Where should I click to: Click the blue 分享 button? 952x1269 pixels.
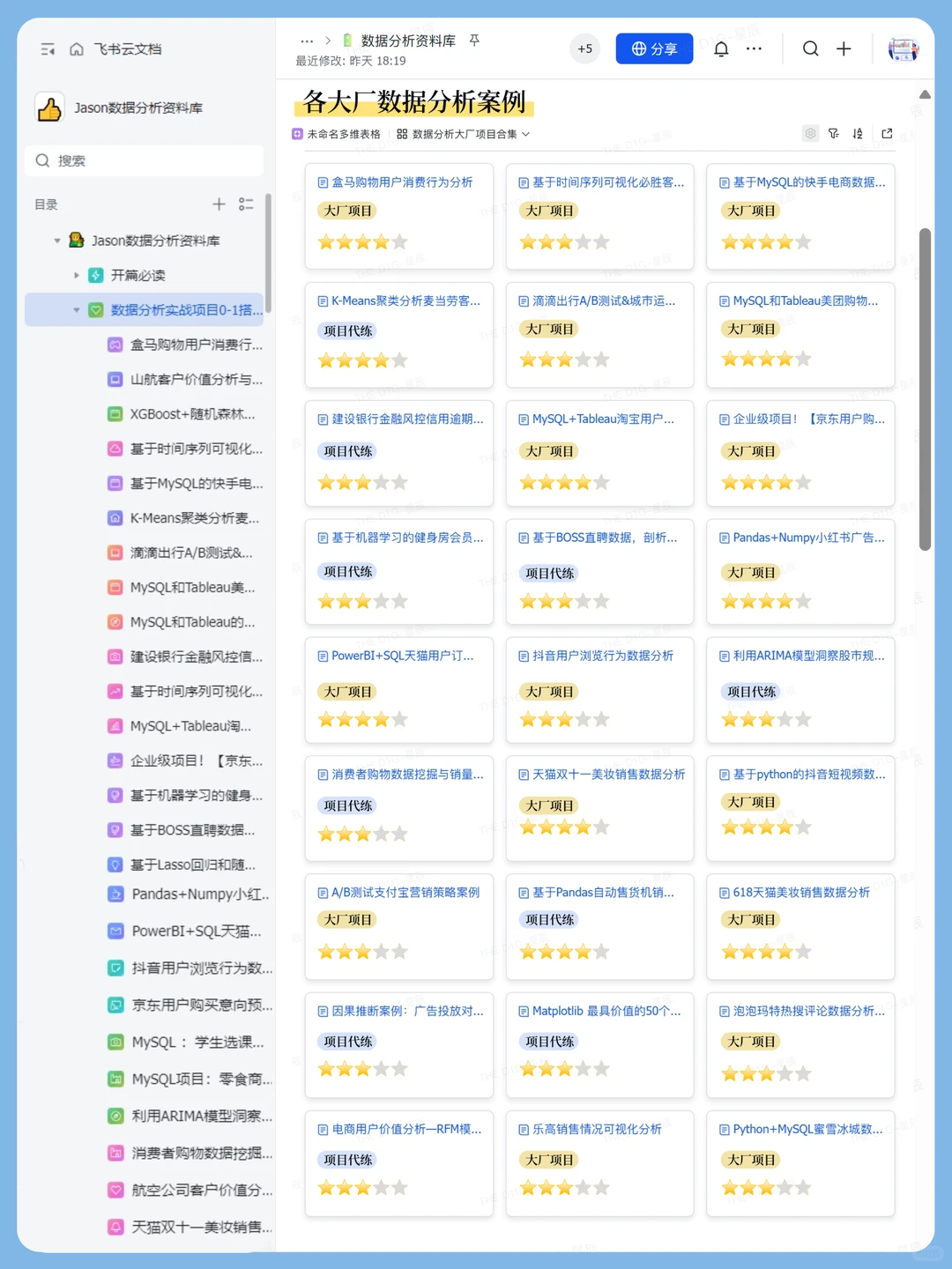point(654,49)
